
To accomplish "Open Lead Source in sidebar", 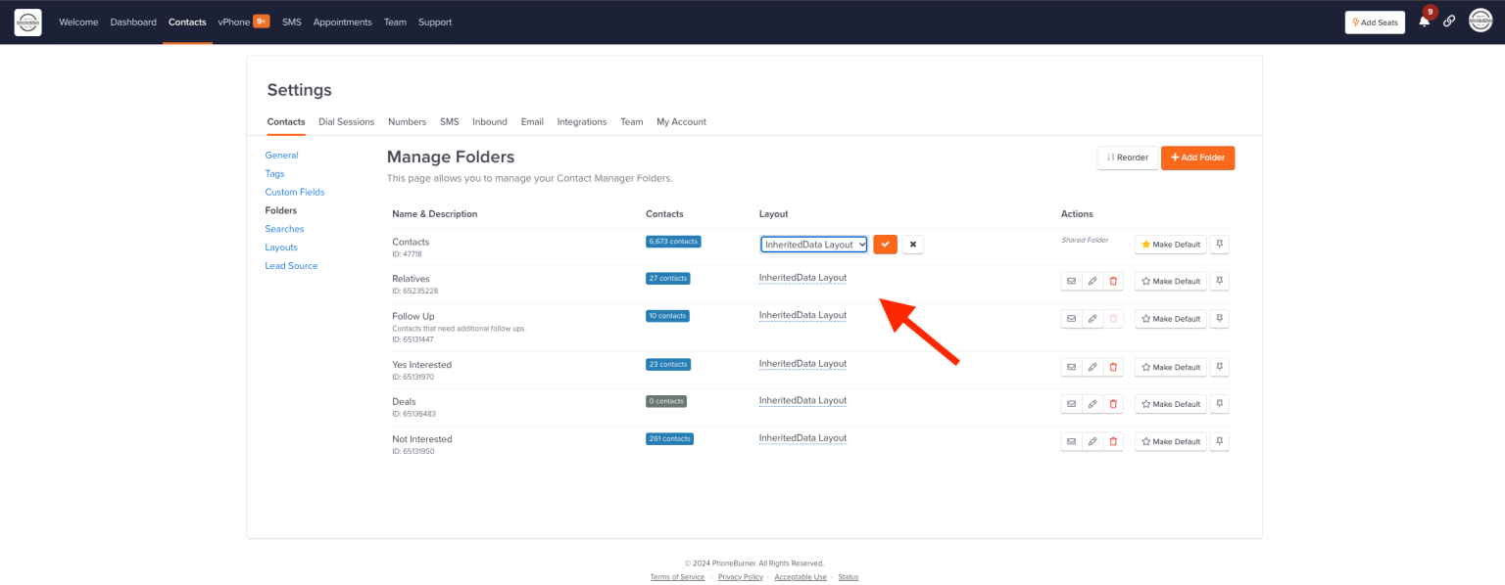I will point(291,266).
